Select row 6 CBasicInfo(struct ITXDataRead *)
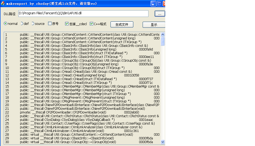The width and height of the screenshot is (255, 146). pyautogui.click(x=82, y=53)
